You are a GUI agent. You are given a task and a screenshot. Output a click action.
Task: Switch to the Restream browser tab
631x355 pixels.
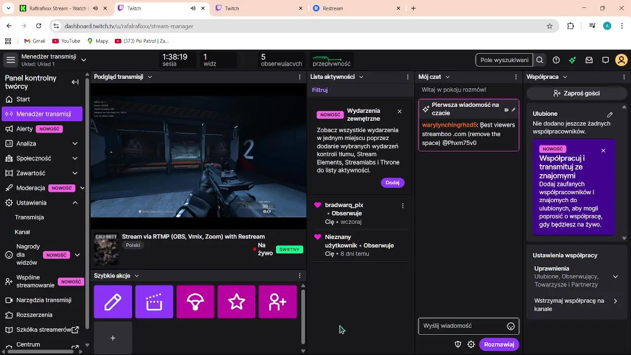[357, 8]
